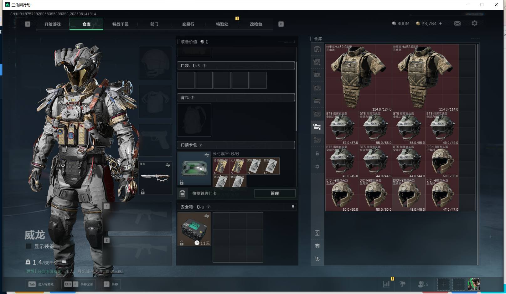The width and height of the screenshot is (506, 294).
Task: Open the 部门 tab
Action: coord(154,24)
